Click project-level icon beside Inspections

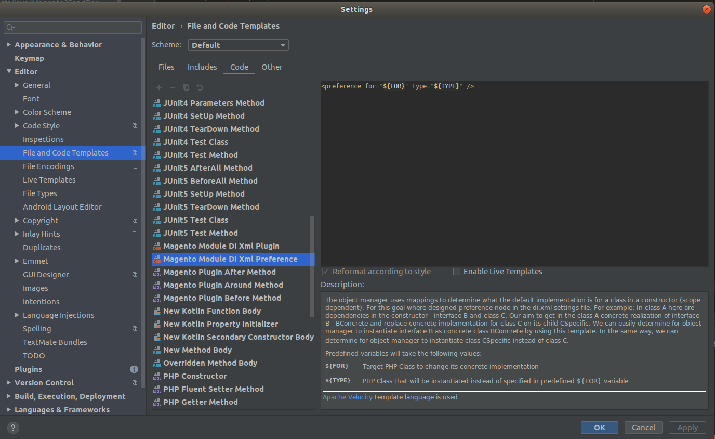(x=135, y=139)
